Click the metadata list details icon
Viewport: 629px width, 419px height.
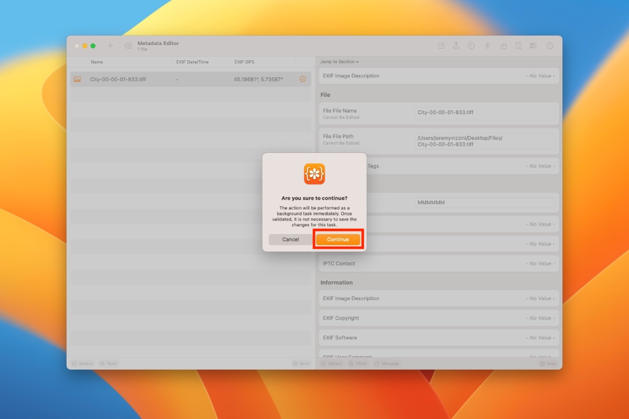[533, 46]
